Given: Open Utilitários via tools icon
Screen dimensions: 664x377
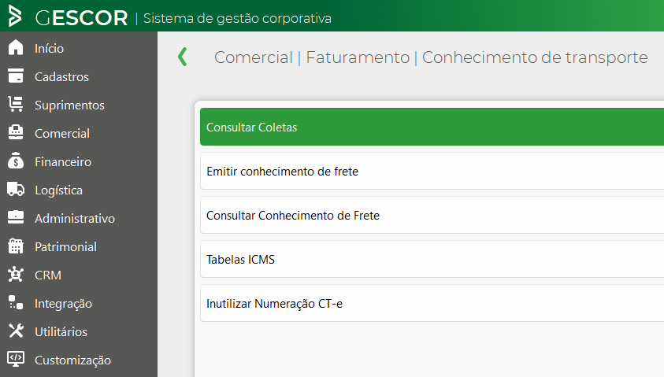Looking at the screenshot, I should click(x=16, y=331).
